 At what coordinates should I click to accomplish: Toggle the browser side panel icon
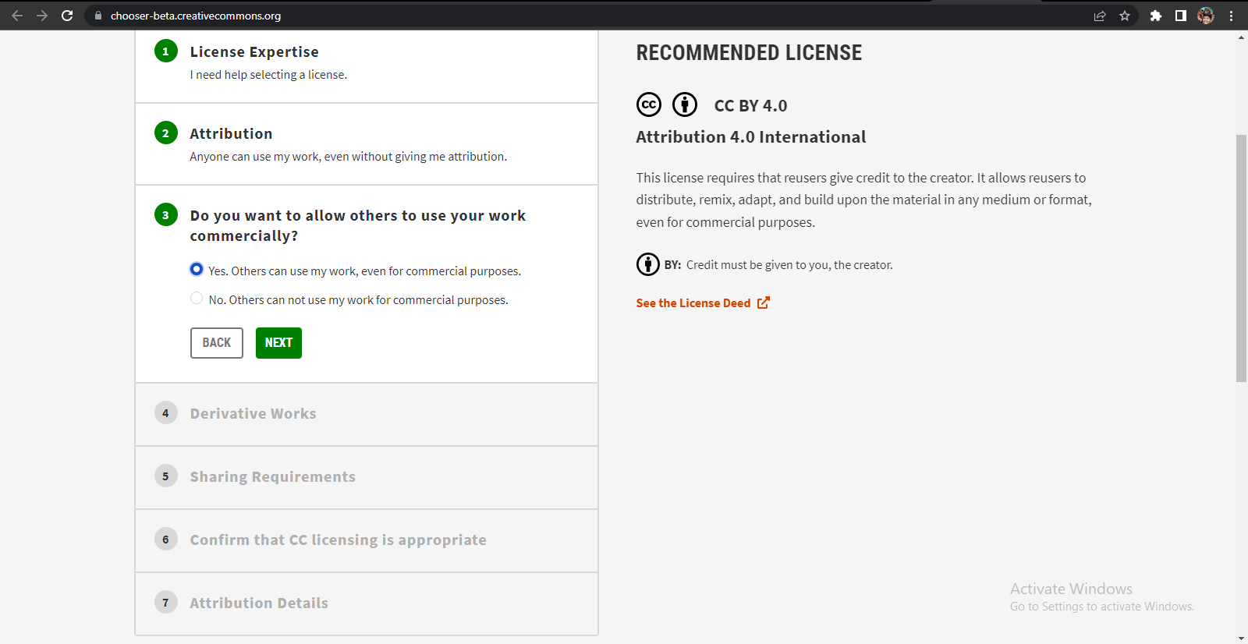1181,16
